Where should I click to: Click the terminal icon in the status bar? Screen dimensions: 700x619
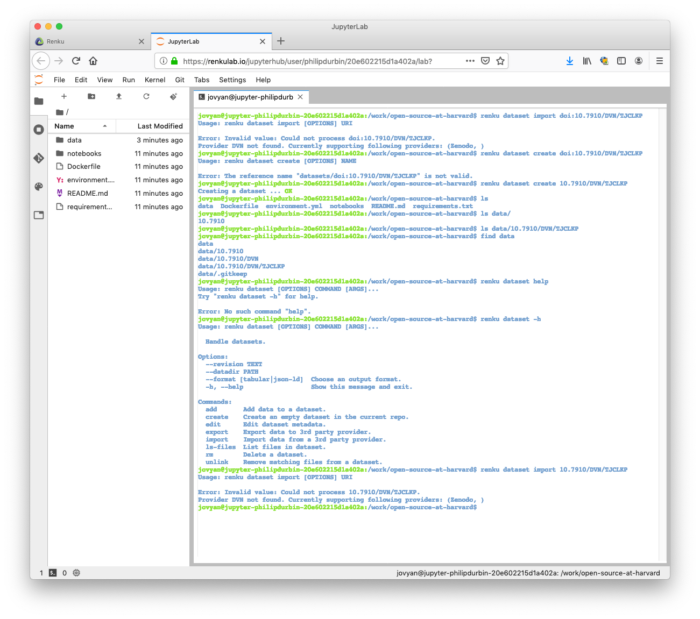click(52, 573)
